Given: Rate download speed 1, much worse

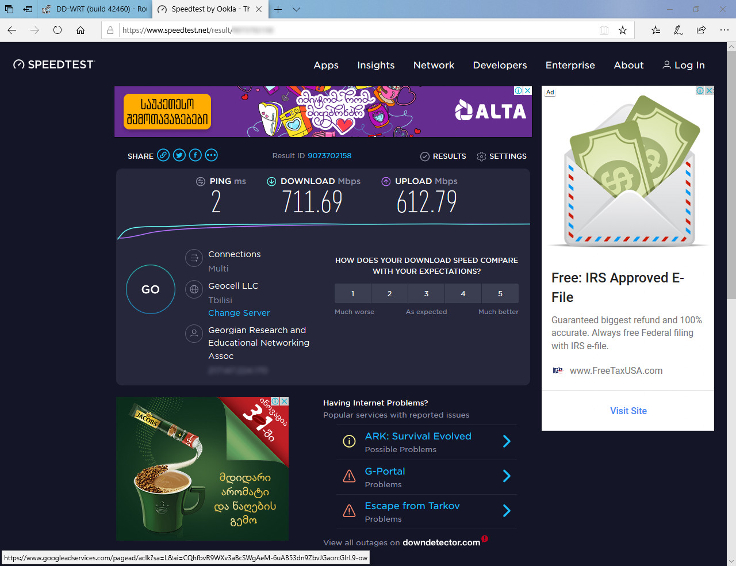Looking at the screenshot, I should pyautogui.click(x=353, y=293).
